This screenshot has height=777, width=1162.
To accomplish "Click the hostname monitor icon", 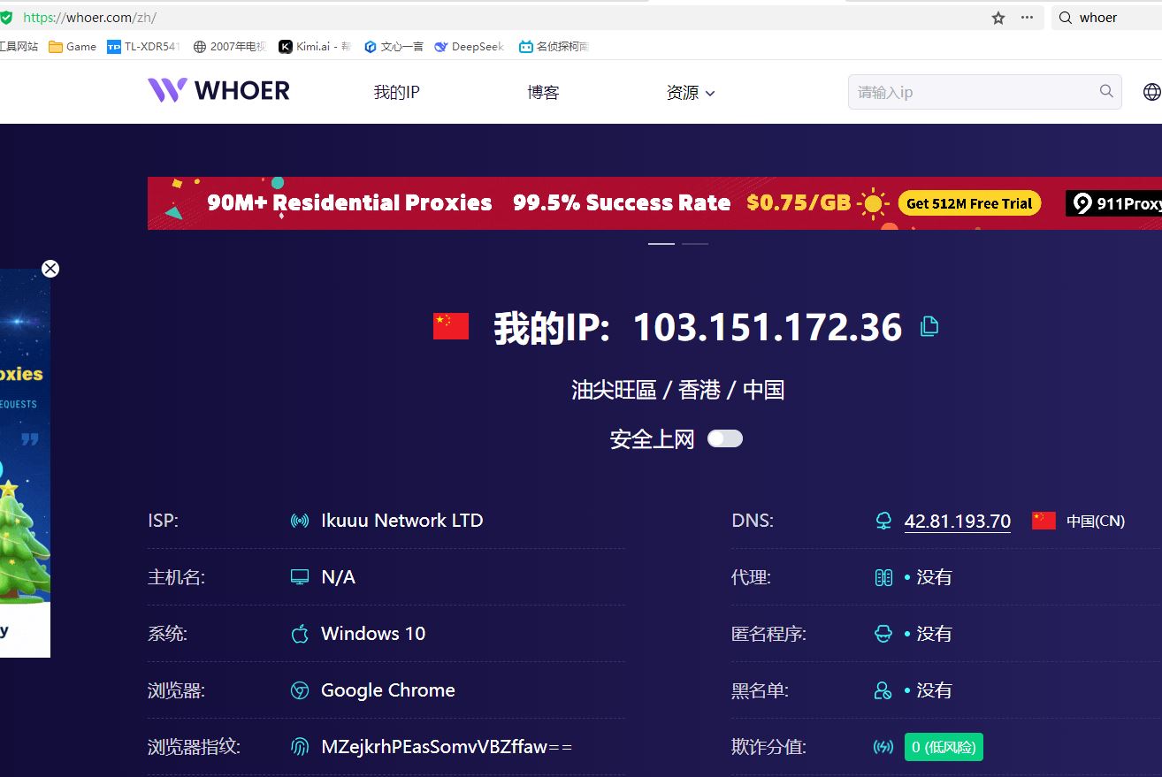I will (300, 577).
